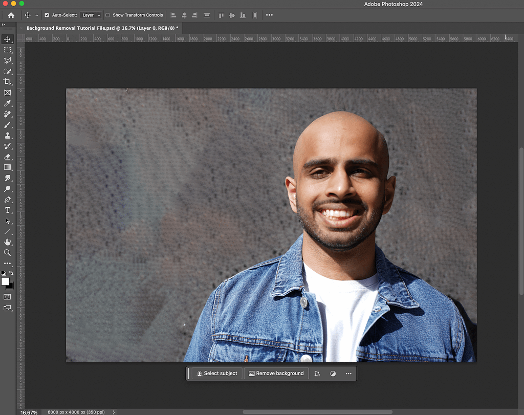Activate the Horizontal Type tool
Viewport: 524px width, 415px height.
[x=7, y=210]
